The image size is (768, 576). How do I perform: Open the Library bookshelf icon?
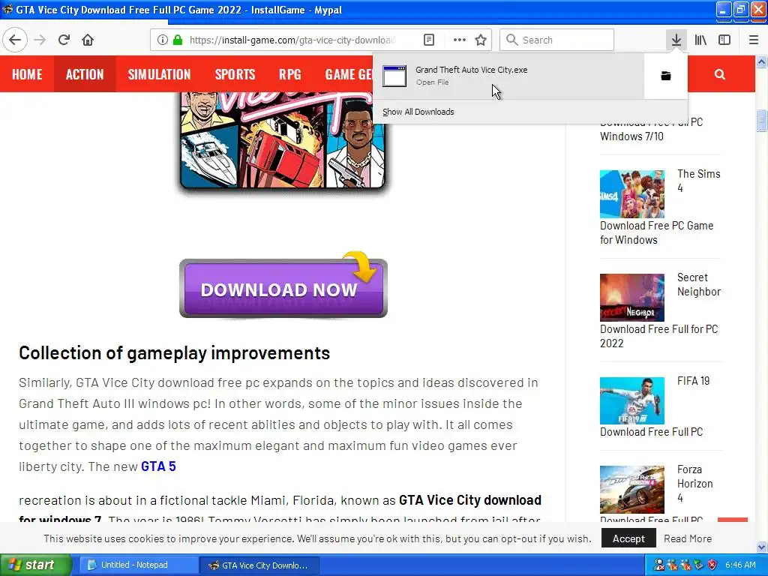click(700, 40)
